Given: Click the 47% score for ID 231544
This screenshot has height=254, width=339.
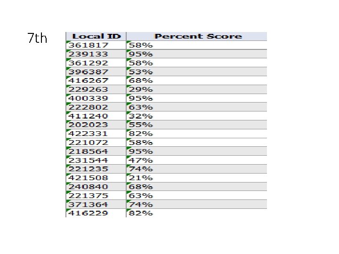Looking at the screenshot, I should tap(197, 160).
